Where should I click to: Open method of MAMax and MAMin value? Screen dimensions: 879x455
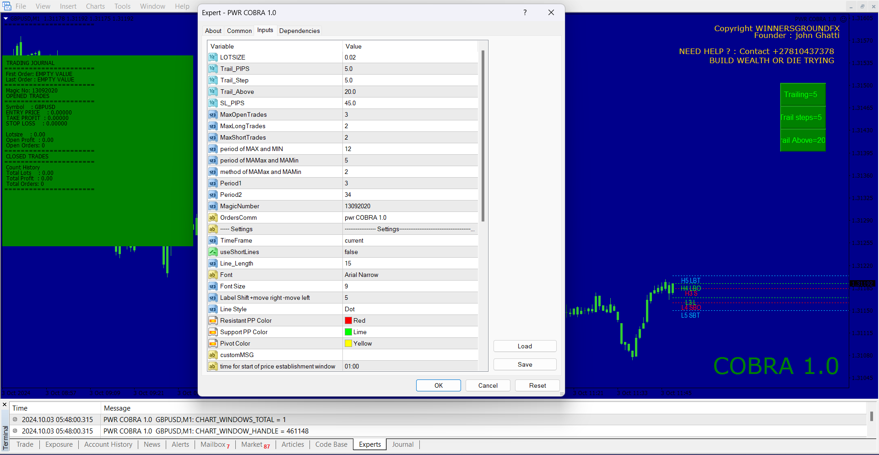pyautogui.click(x=410, y=172)
